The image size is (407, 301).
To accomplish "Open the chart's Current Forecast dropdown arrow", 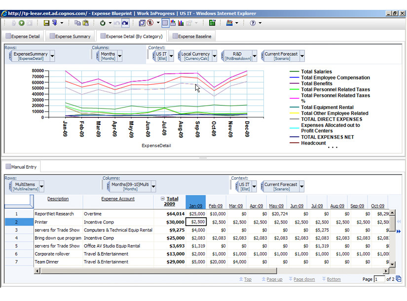I will [x=302, y=56].
